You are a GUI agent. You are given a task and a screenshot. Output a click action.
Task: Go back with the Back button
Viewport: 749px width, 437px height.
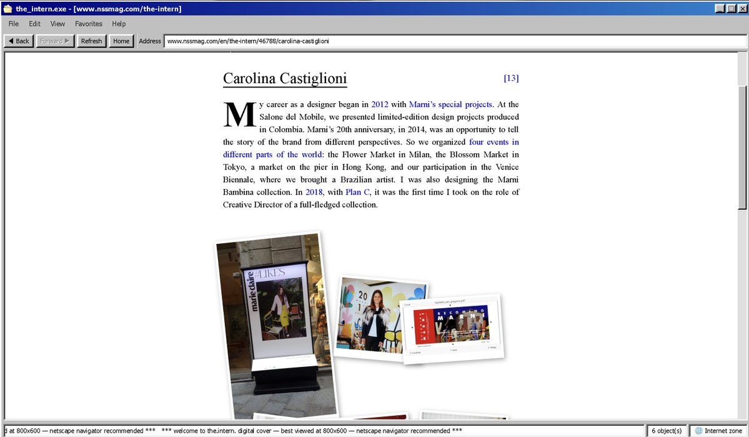pyautogui.click(x=19, y=41)
